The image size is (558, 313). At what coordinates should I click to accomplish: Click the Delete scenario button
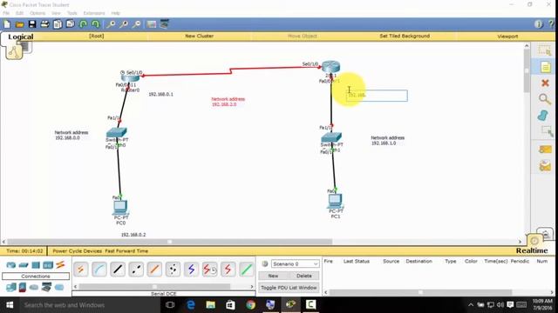coord(304,276)
